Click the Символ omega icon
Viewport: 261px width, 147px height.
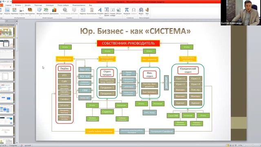click(x=133, y=10)
